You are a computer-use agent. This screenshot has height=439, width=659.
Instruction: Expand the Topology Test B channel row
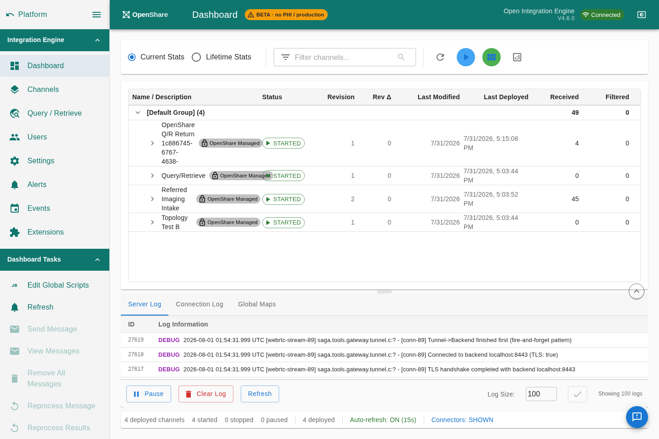(152, 222)
